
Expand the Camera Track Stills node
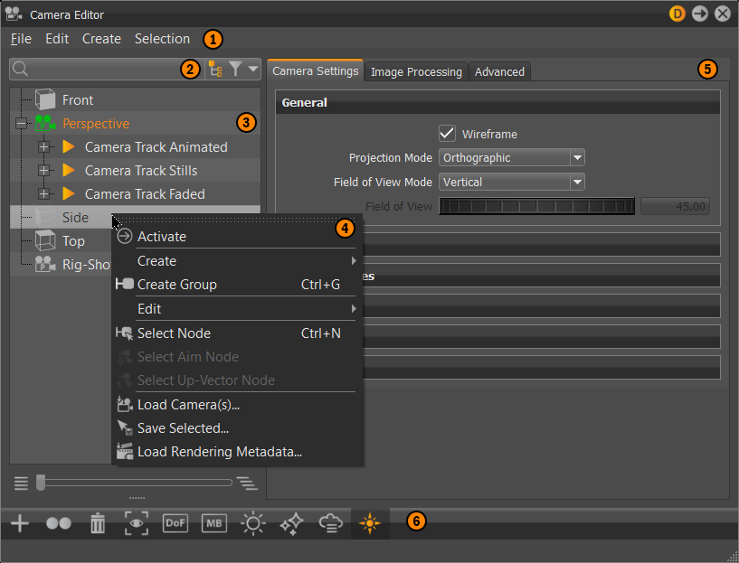[x=43, y=171]
